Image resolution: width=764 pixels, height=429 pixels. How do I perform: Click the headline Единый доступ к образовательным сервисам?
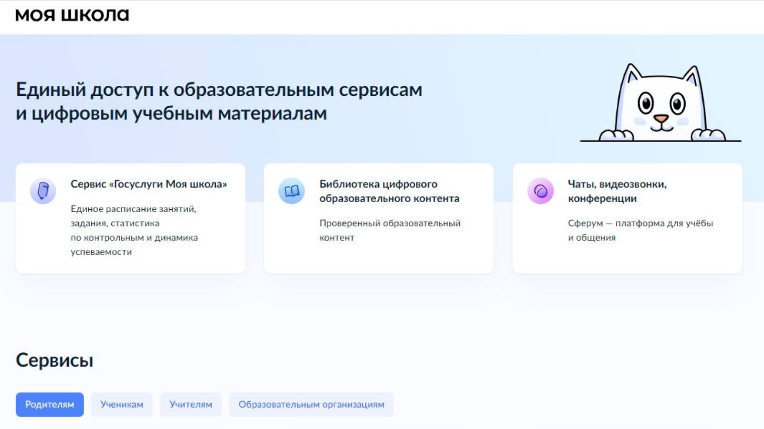(219, 90)
